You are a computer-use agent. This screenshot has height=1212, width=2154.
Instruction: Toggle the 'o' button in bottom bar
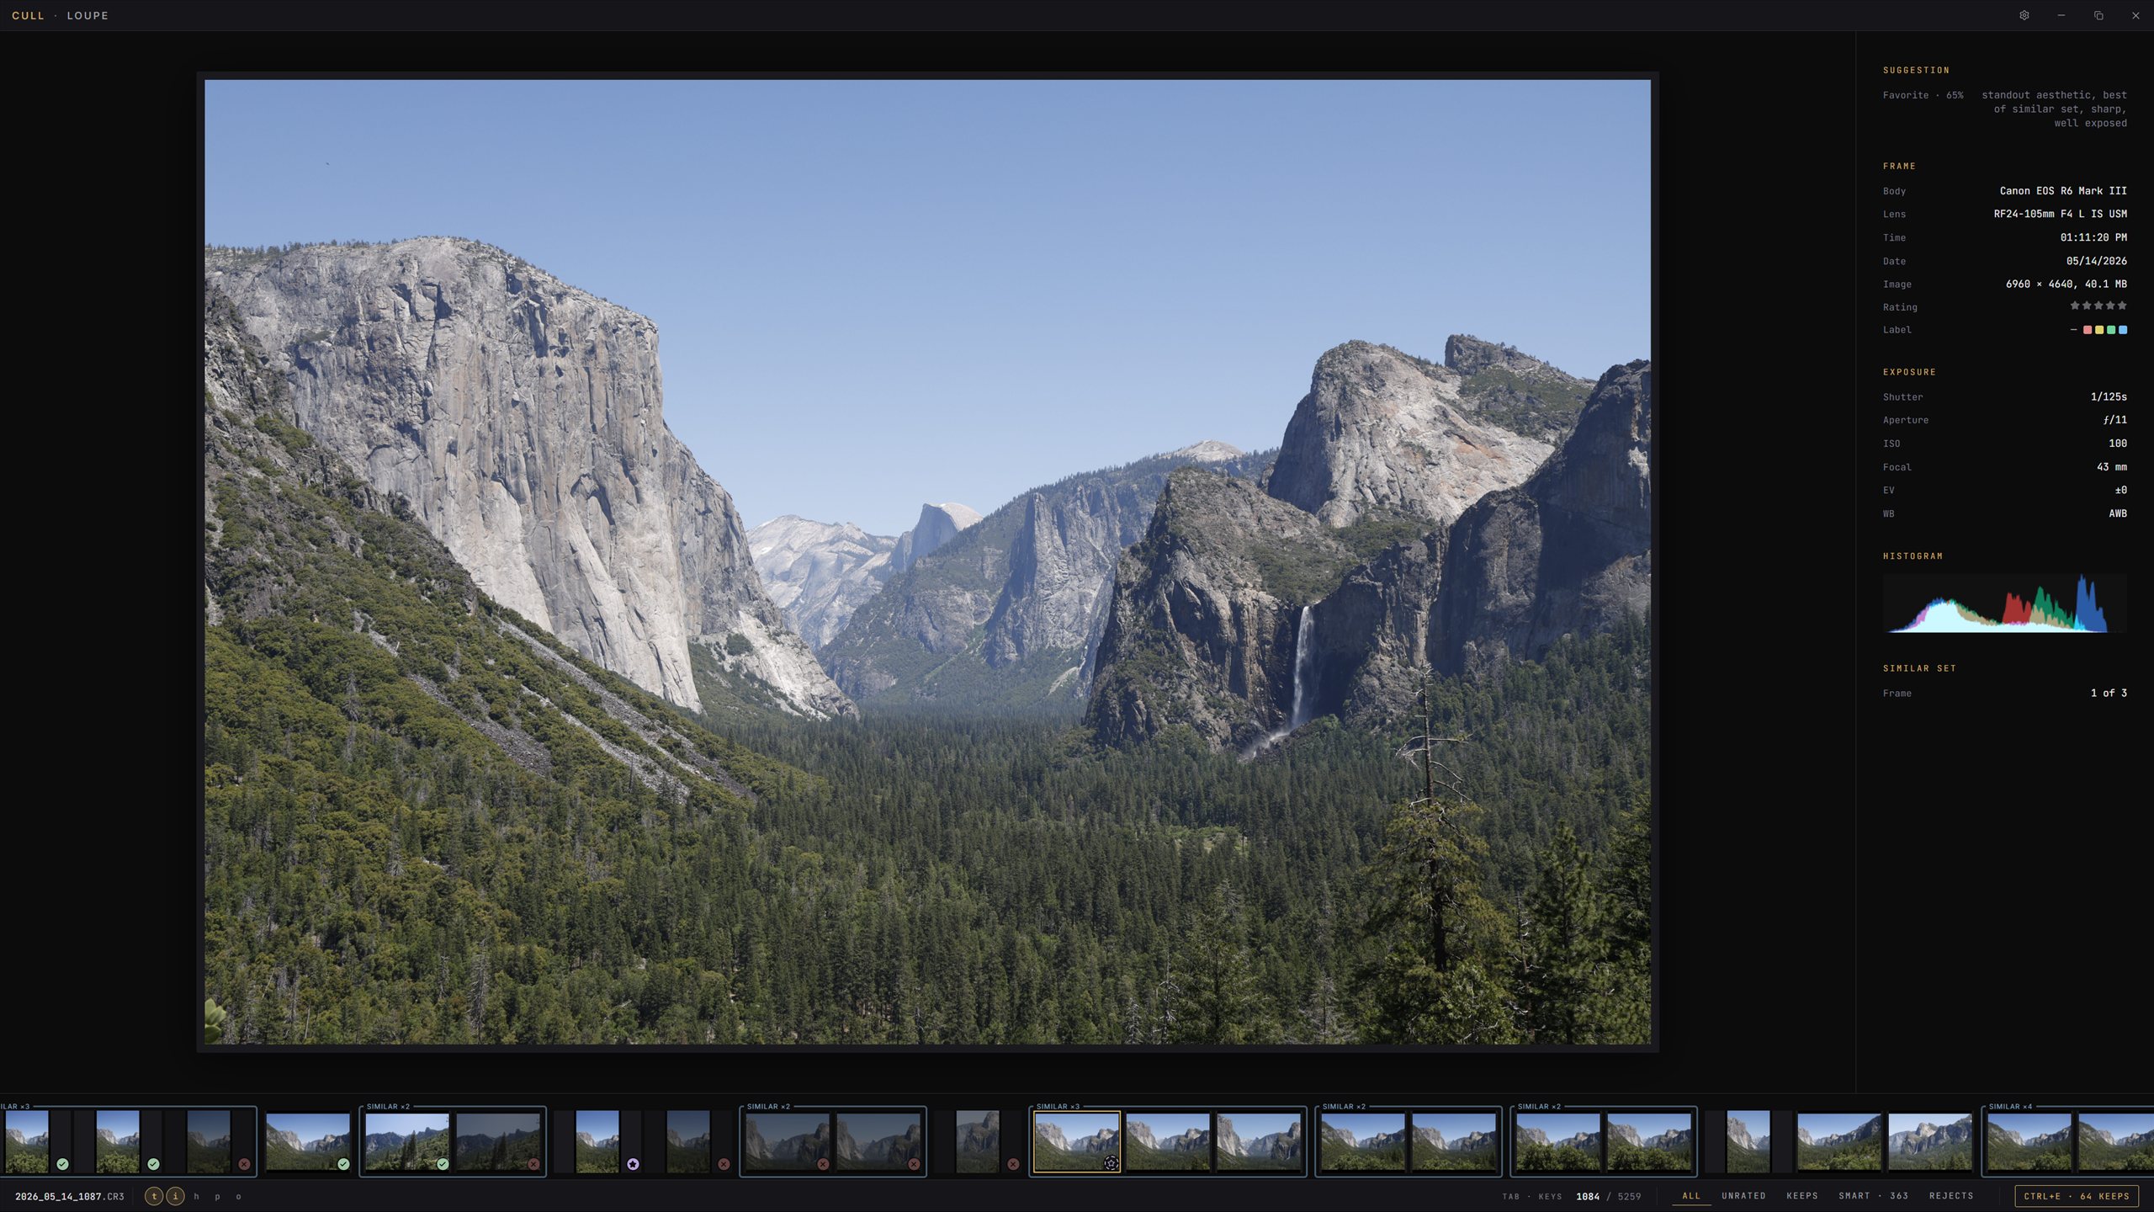coord(238,1196)
